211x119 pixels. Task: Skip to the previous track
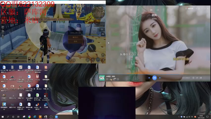point(149,78)
